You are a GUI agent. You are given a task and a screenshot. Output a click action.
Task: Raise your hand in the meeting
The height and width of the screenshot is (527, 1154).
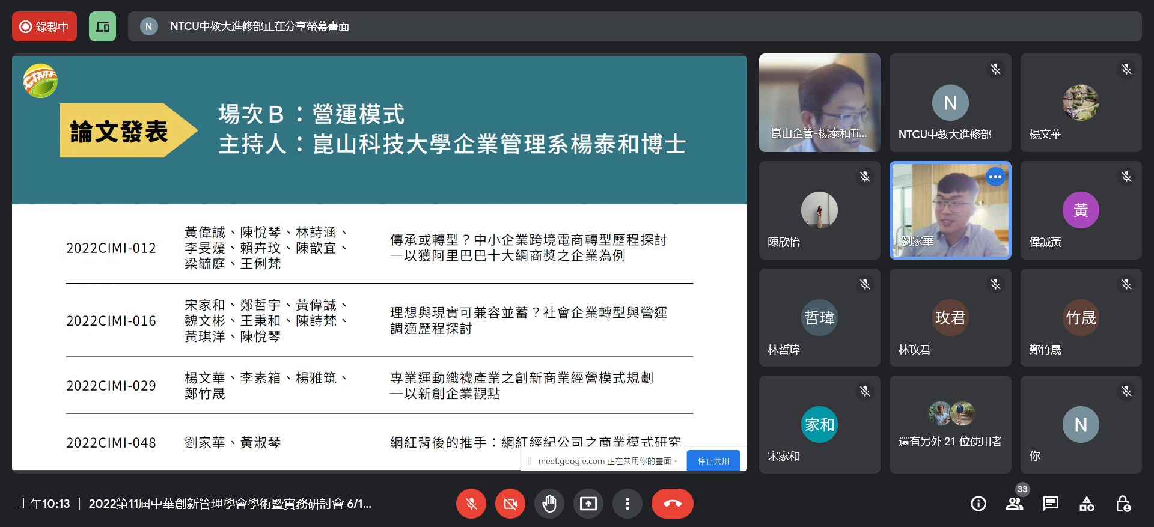pos(549,504)
